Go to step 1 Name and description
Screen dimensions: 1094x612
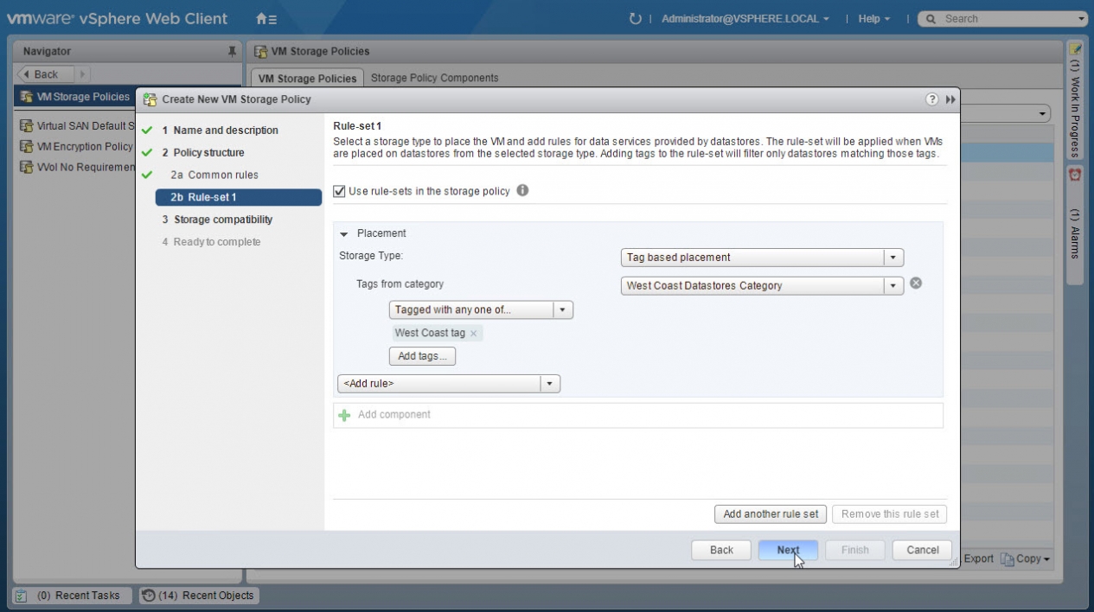[226, 131]
